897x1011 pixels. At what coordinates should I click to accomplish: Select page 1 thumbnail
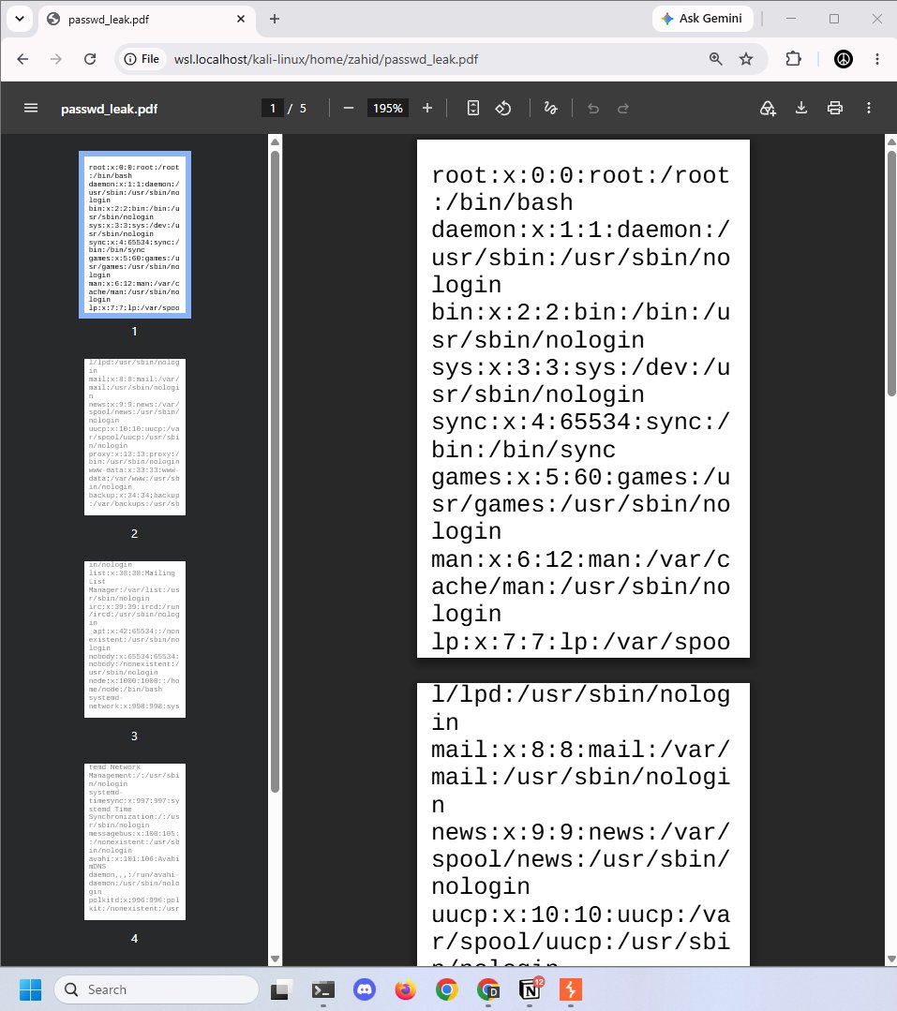135,234
